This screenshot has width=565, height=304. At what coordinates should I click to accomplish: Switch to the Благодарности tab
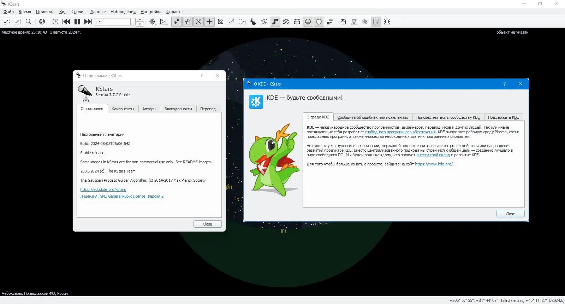tap(178, 109)
